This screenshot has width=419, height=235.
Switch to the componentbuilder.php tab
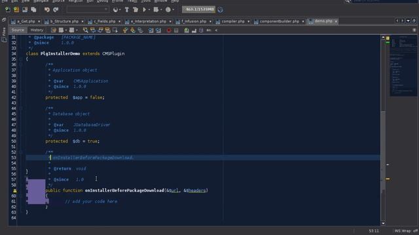click(x=280, y=22)
